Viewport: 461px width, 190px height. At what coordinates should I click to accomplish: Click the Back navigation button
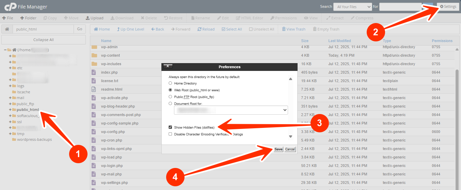pyautogui.click(x=158, y=29)
